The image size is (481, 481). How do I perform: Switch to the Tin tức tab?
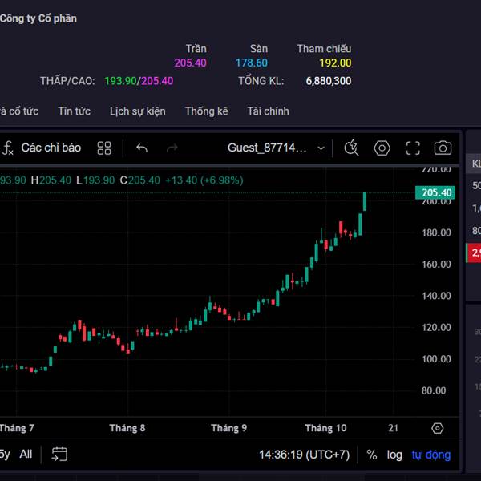(74, 111)
